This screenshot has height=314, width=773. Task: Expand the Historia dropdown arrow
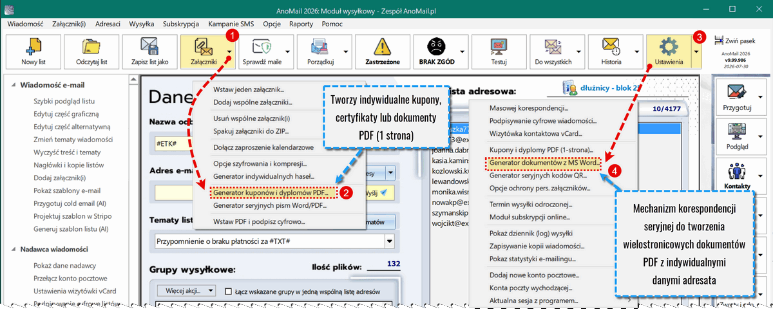638,52
